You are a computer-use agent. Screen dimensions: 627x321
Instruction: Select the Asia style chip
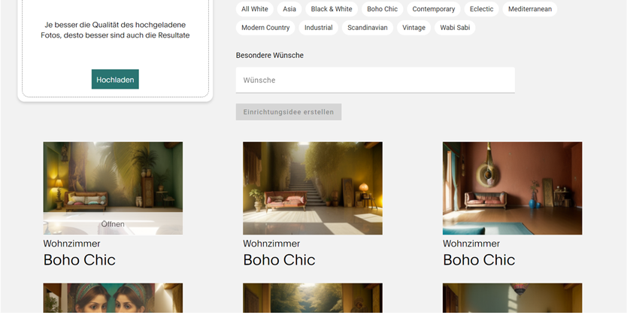pyautogui.click(x=289, y=9)
